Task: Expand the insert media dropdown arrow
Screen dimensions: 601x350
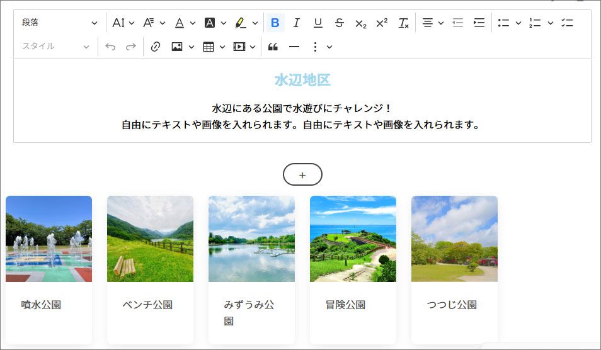Action: 253,47
